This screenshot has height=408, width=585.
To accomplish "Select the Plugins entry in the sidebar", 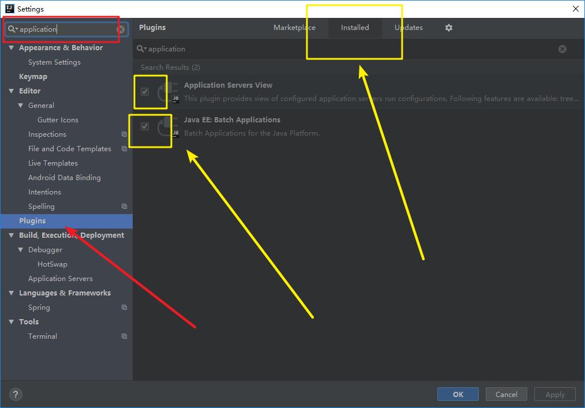I will click(66, 221).
